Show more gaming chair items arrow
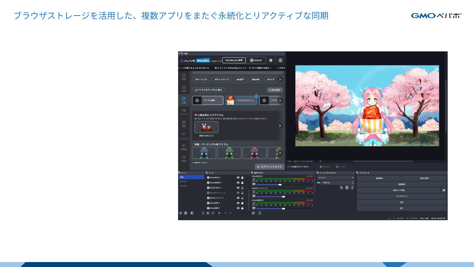Screen dimensions: 474x267 [x=280, y=153]
